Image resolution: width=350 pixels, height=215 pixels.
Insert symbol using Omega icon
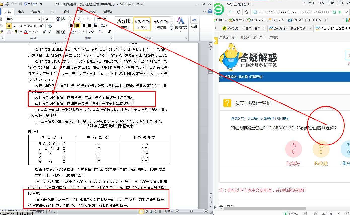(25, 4)
